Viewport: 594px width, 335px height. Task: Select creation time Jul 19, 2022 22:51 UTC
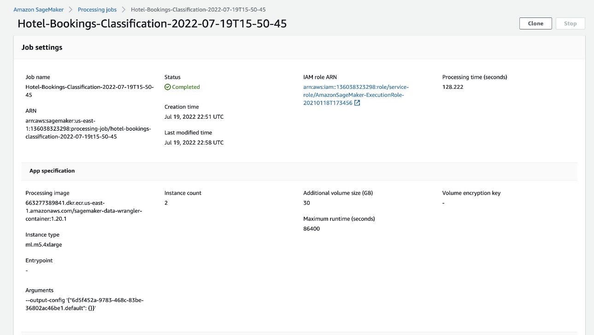click(194, 117)
